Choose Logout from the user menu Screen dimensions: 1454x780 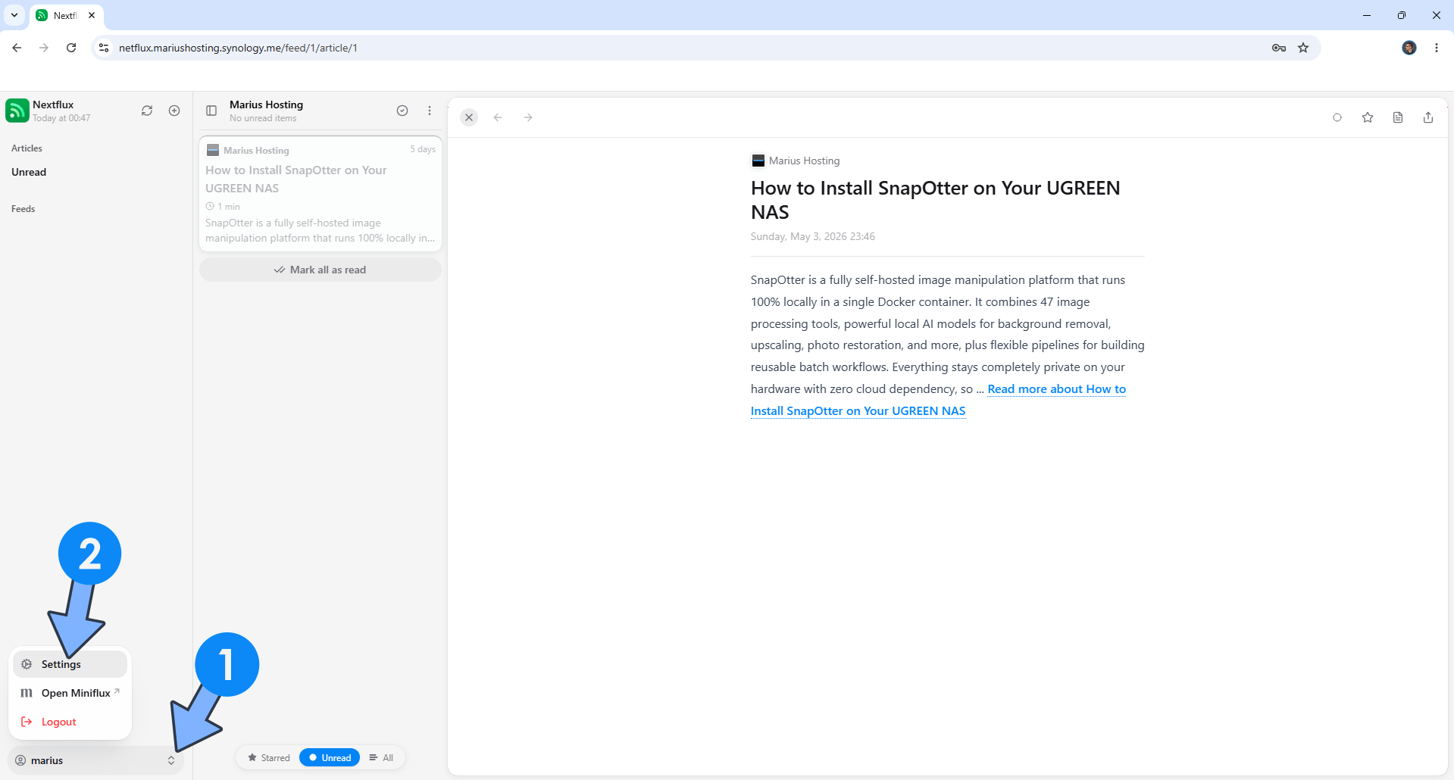(x=70, y=722)
